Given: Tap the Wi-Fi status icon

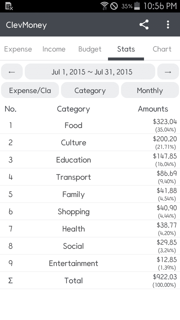Looking at the screenshot, I should (x=104, y=6).
